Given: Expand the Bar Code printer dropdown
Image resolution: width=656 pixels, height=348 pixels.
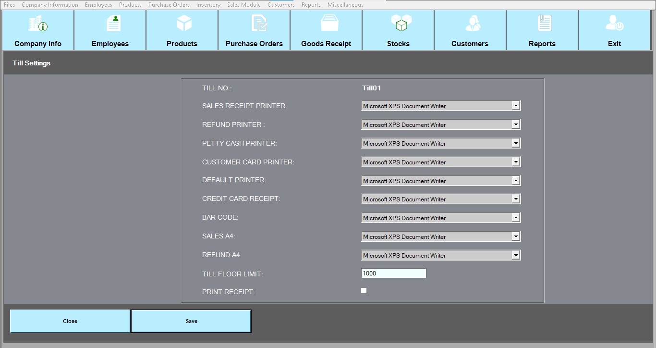Looking at the screenshot, I should (x=515, y=218).
